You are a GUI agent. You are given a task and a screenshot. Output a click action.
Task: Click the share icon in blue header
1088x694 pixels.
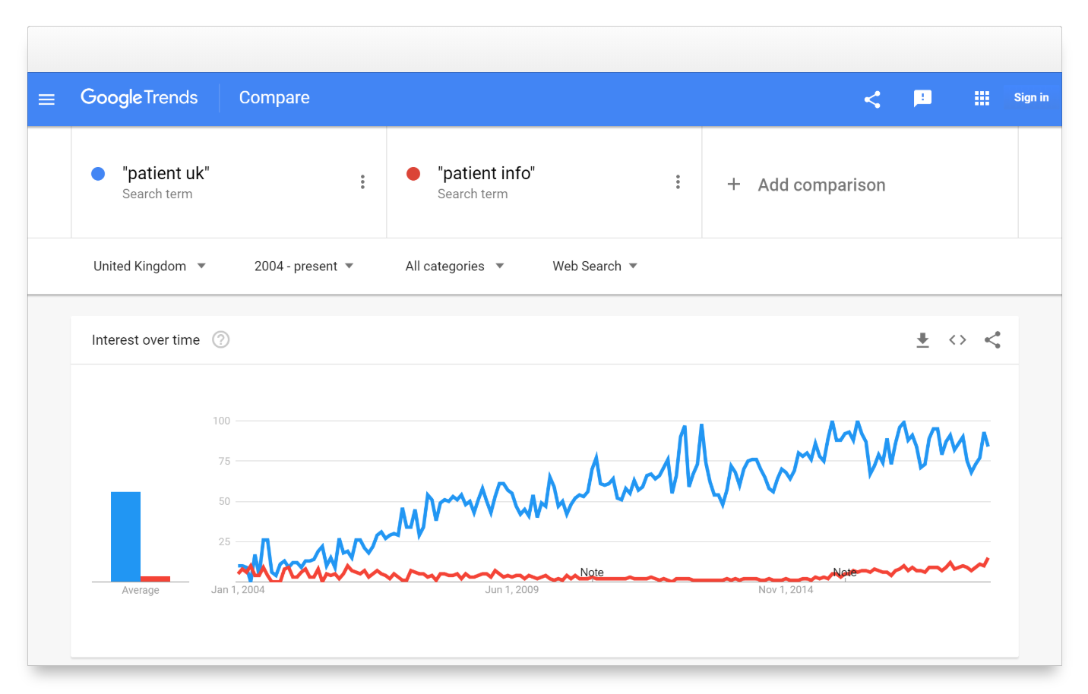872,99
